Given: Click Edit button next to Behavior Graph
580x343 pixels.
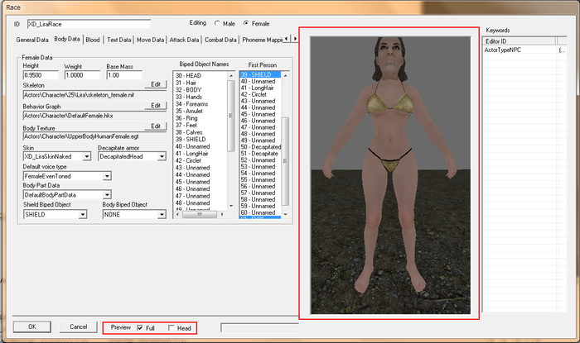Looking at the screenshot, I should coord(156,106).
